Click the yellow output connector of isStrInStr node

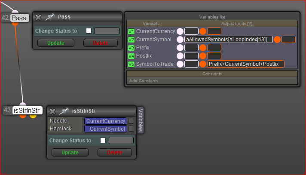tap(33, 116)
